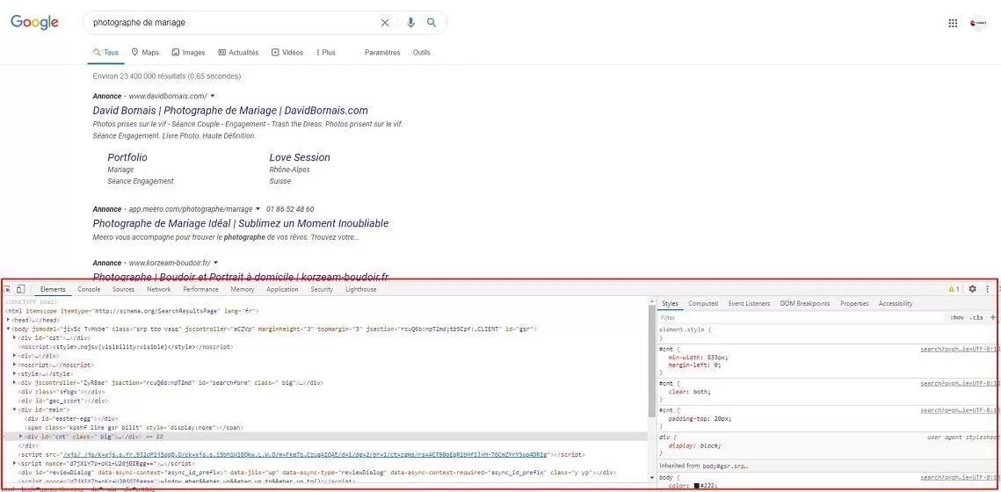The height and width of the screenshot is (492, 1001).
Task: Open the Application panel tab
Action: click(282, 289)
